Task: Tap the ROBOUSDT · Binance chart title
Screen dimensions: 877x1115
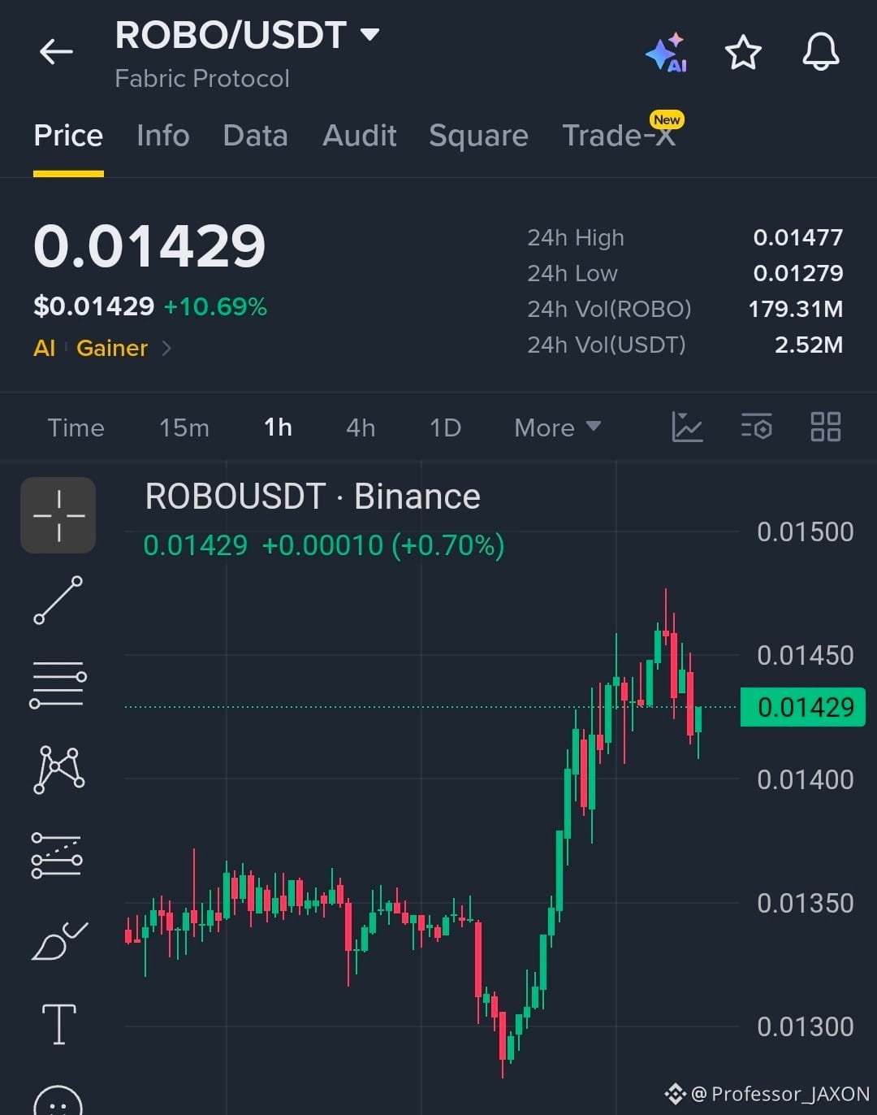Action: click(313, 497)
